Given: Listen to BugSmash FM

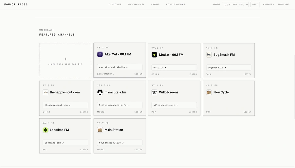Looking at the screenshot, I should pyautogui.click(x=247, y=74).
